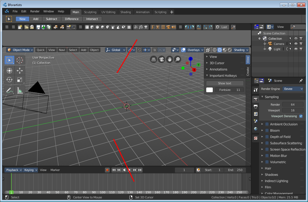The image size is (308, 202).
Task: Add a Cube mesh primitive
Action: (92, 27)
